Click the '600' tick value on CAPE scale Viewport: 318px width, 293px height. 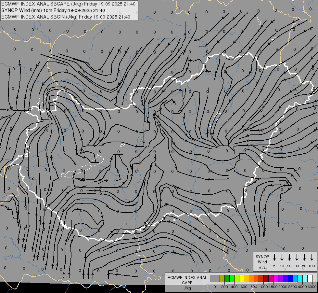click(244, 287)
